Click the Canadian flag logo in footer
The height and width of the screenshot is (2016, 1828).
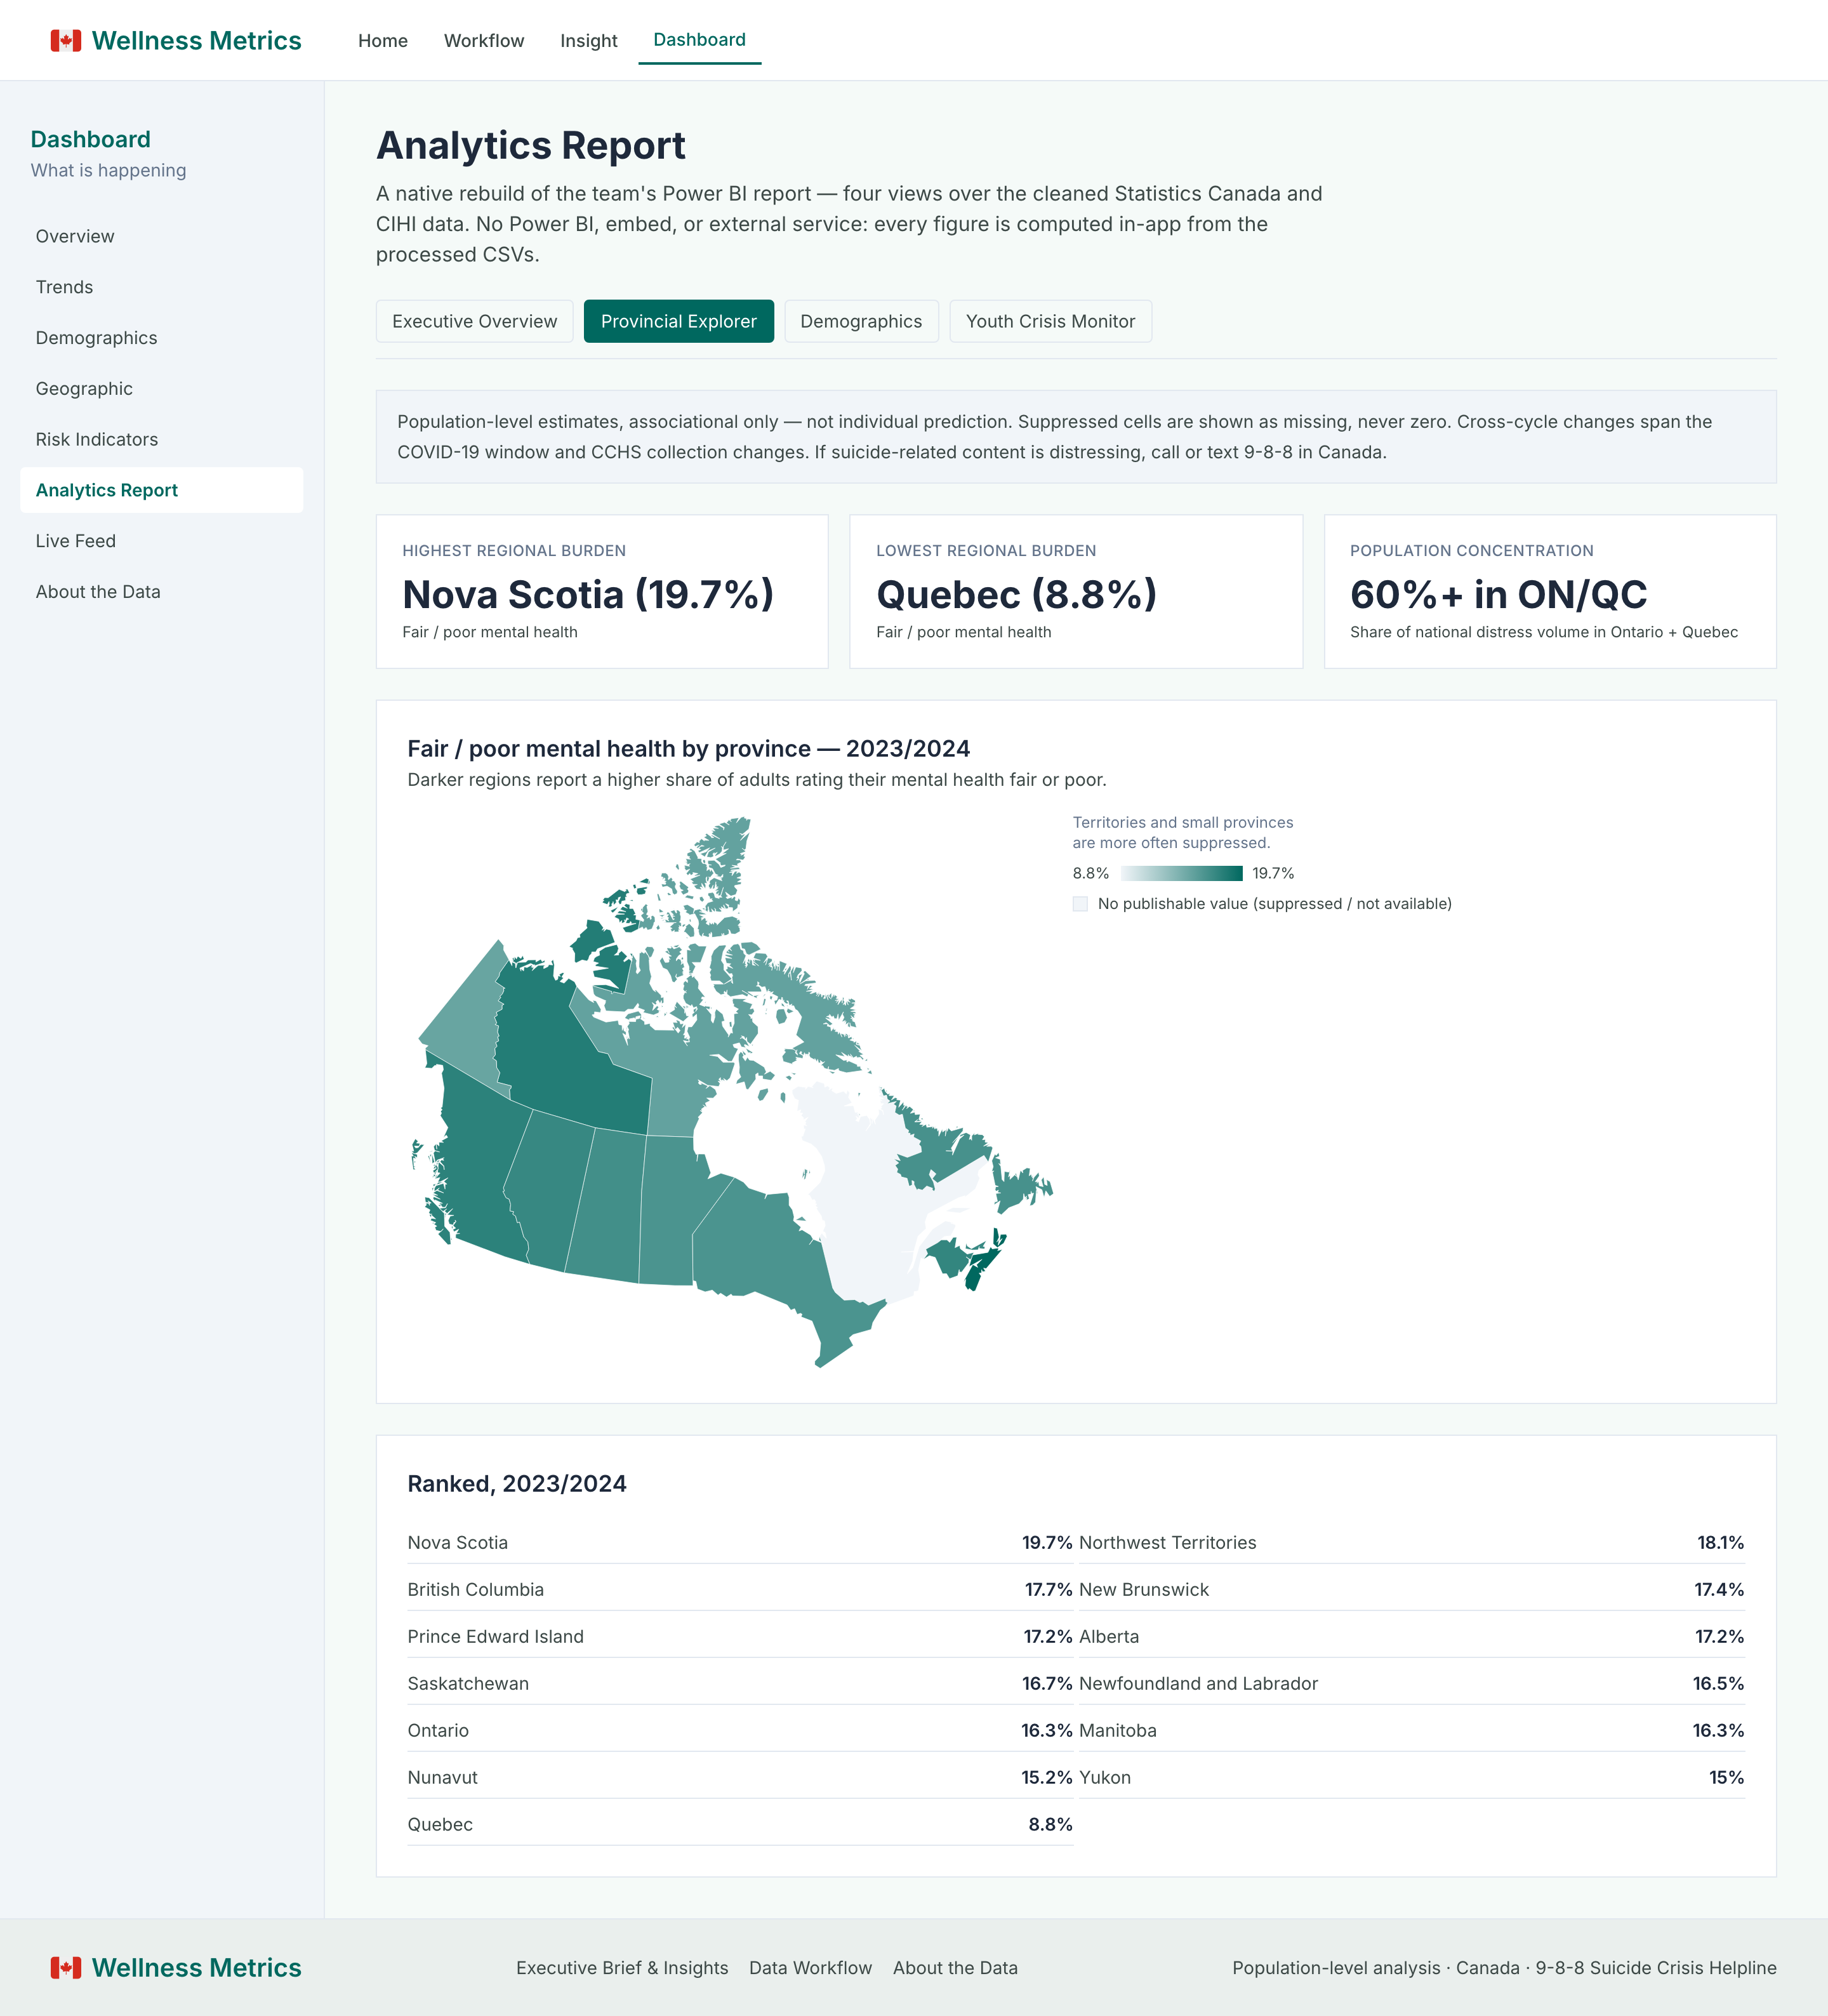[66, 1968]
